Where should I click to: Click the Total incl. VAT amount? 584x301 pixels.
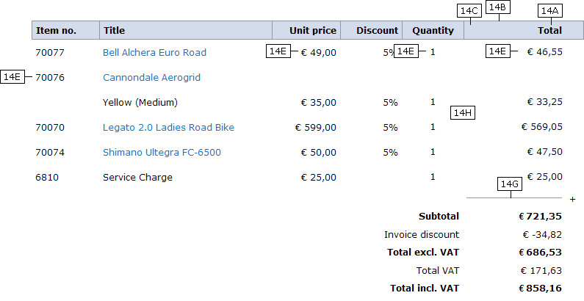click(540, 289)
